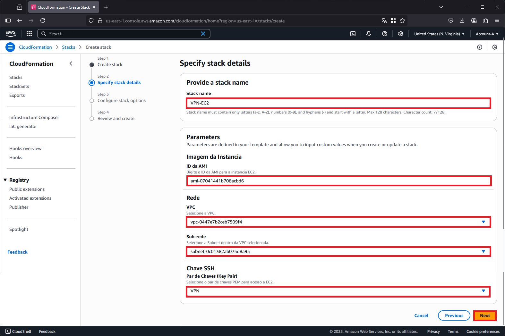
Task: Click the Previous button
Action: [x=454, y=315]
